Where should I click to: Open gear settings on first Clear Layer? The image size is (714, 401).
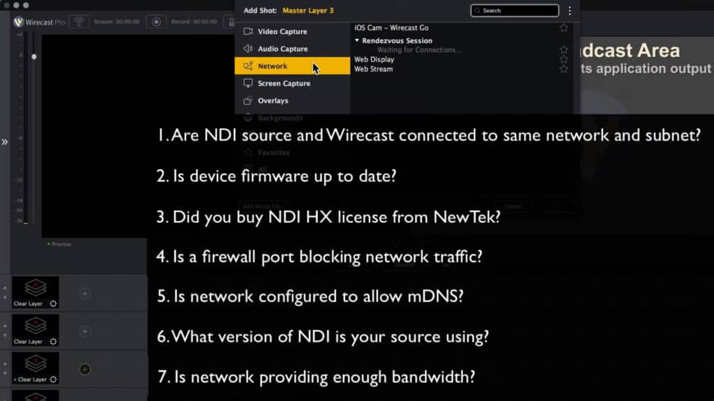point(53,304)
